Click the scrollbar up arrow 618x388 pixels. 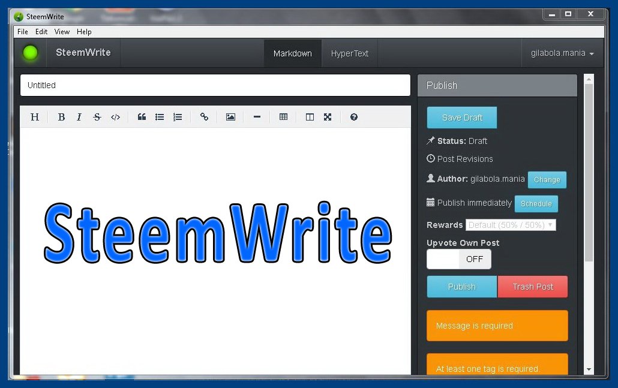click(x=589, y=79)
